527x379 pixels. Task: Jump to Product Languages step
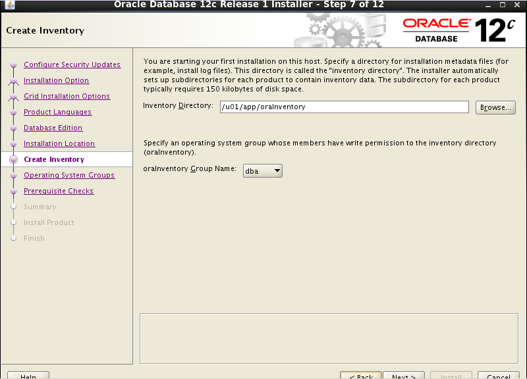[x=57, y=112]
